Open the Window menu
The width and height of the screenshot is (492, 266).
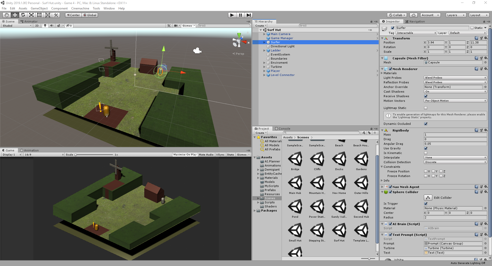[109, 8]
